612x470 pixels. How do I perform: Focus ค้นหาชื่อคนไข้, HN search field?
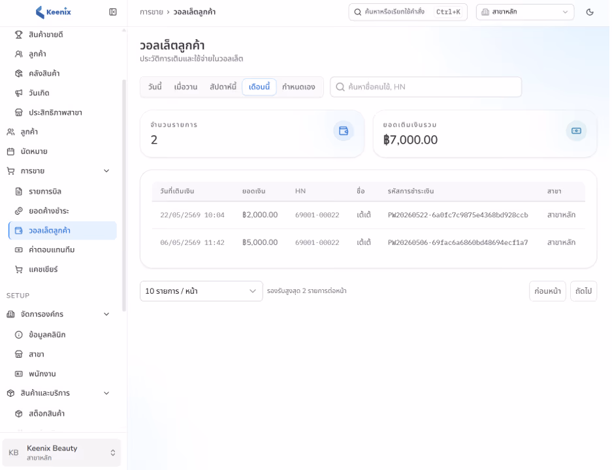(x=426, y=87)
